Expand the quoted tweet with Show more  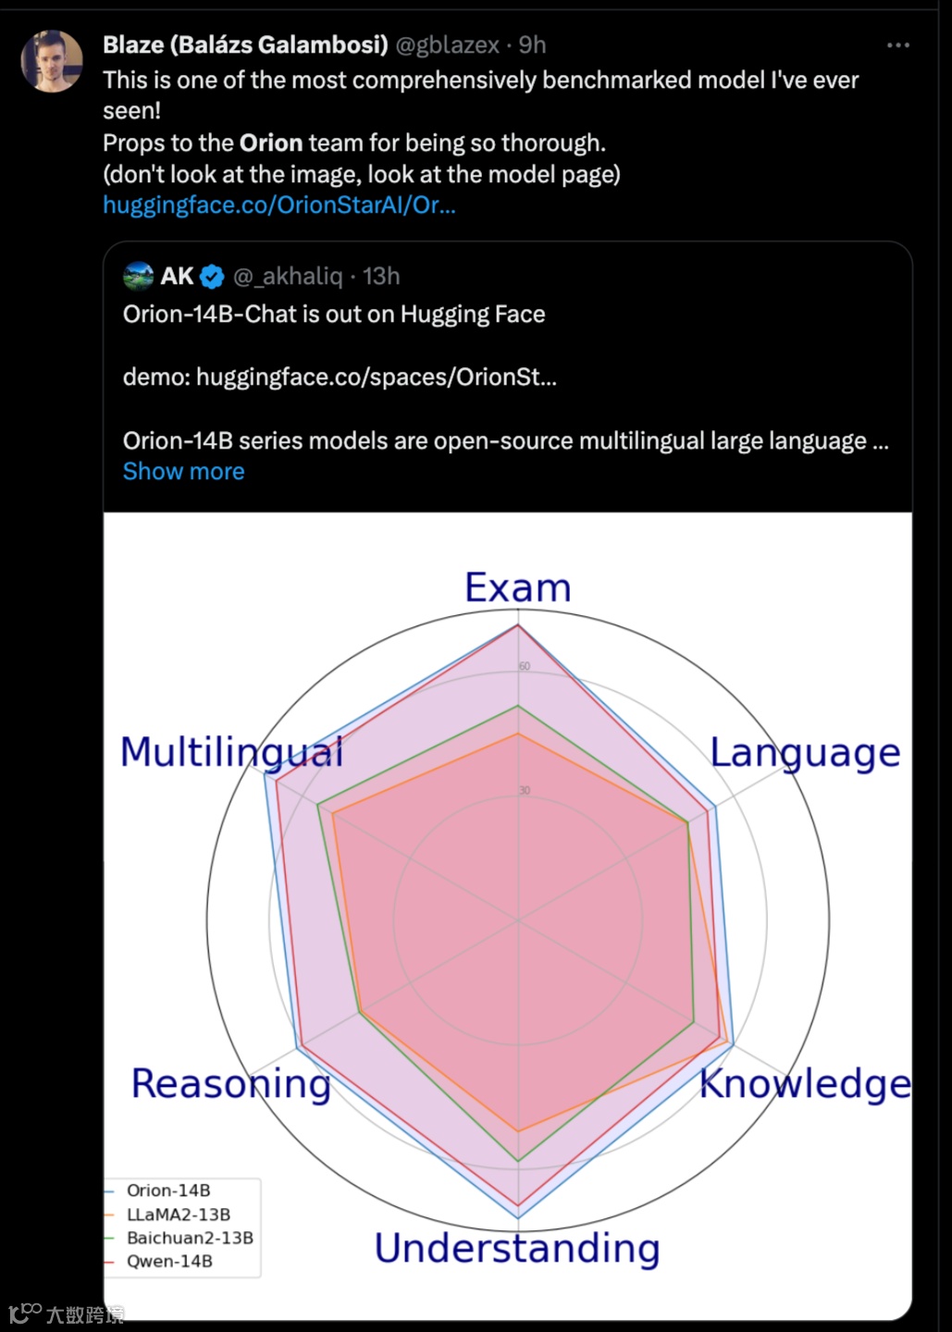tap(183, 472)
